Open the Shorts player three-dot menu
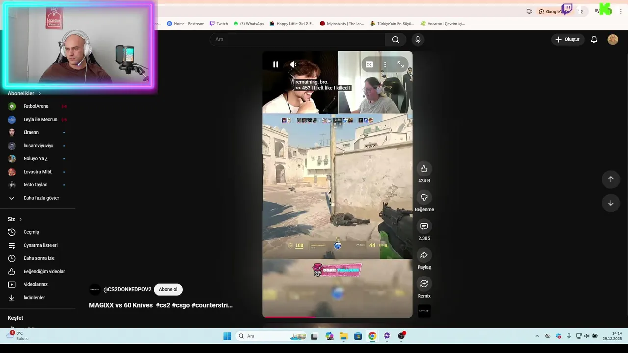Image resolution: width=628 pixels, height=353 pixels. [x=385, y=64]
